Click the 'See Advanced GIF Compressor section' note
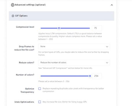The width and height of the screenshot is (132, 106). point(65,68)
